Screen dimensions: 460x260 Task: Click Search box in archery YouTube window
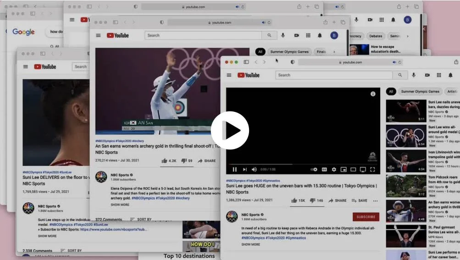(x=203, y=35)
